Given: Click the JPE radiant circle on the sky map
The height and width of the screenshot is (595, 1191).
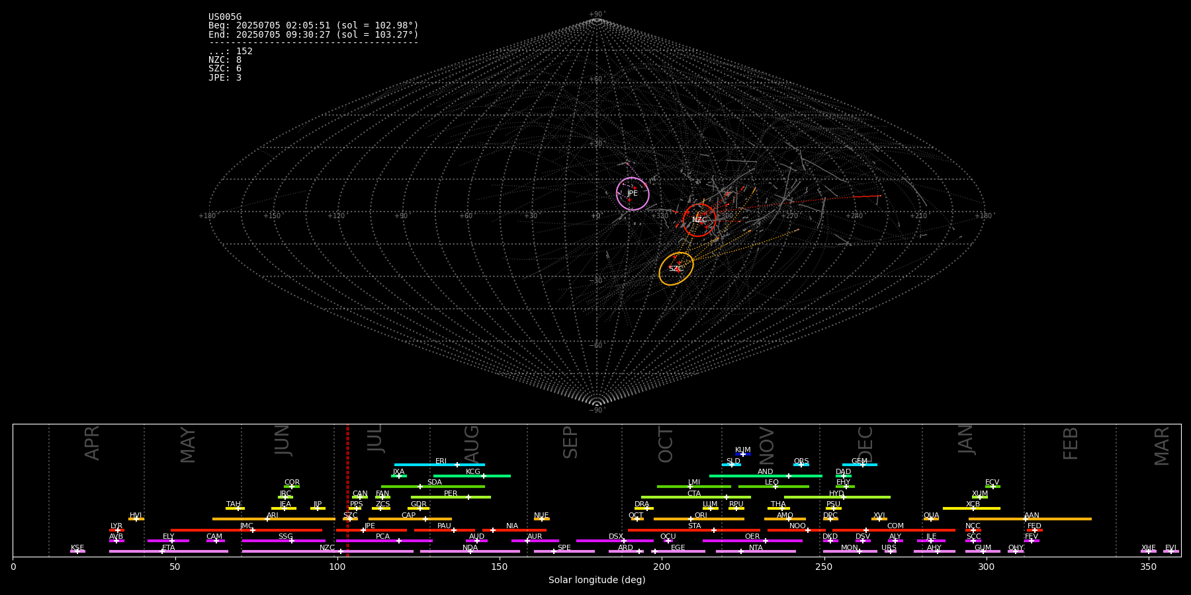Looking at the screenshot, I should click(633, 194).
